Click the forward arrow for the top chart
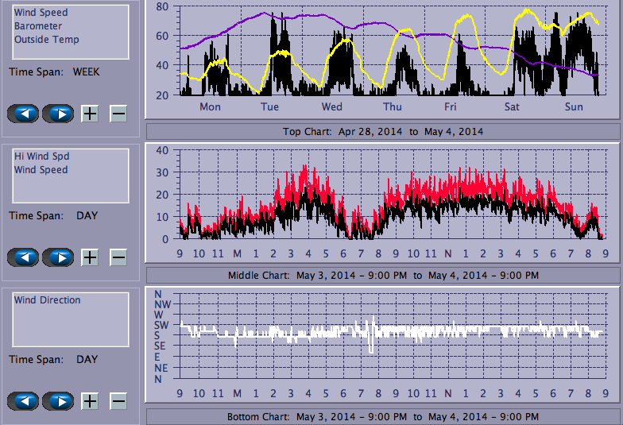The height and width of the screenshot is (425, 623). (58, 114)
